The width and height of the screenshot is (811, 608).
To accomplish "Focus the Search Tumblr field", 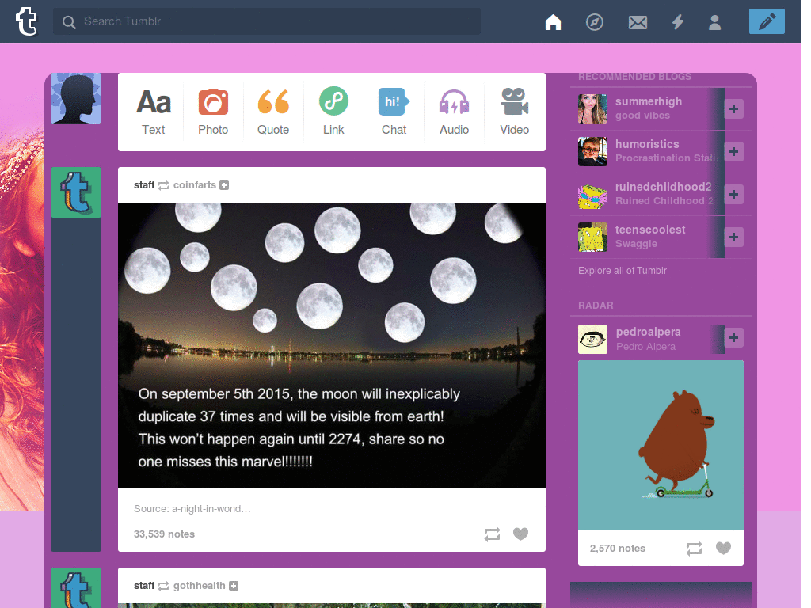I will tap(266, 21).
